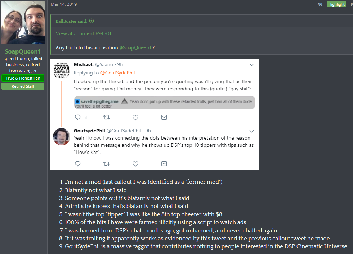This screenshot has width=353, height=254.
Task: Like Michael's tweet with the heart icon
Action: (x=135, y=117)
